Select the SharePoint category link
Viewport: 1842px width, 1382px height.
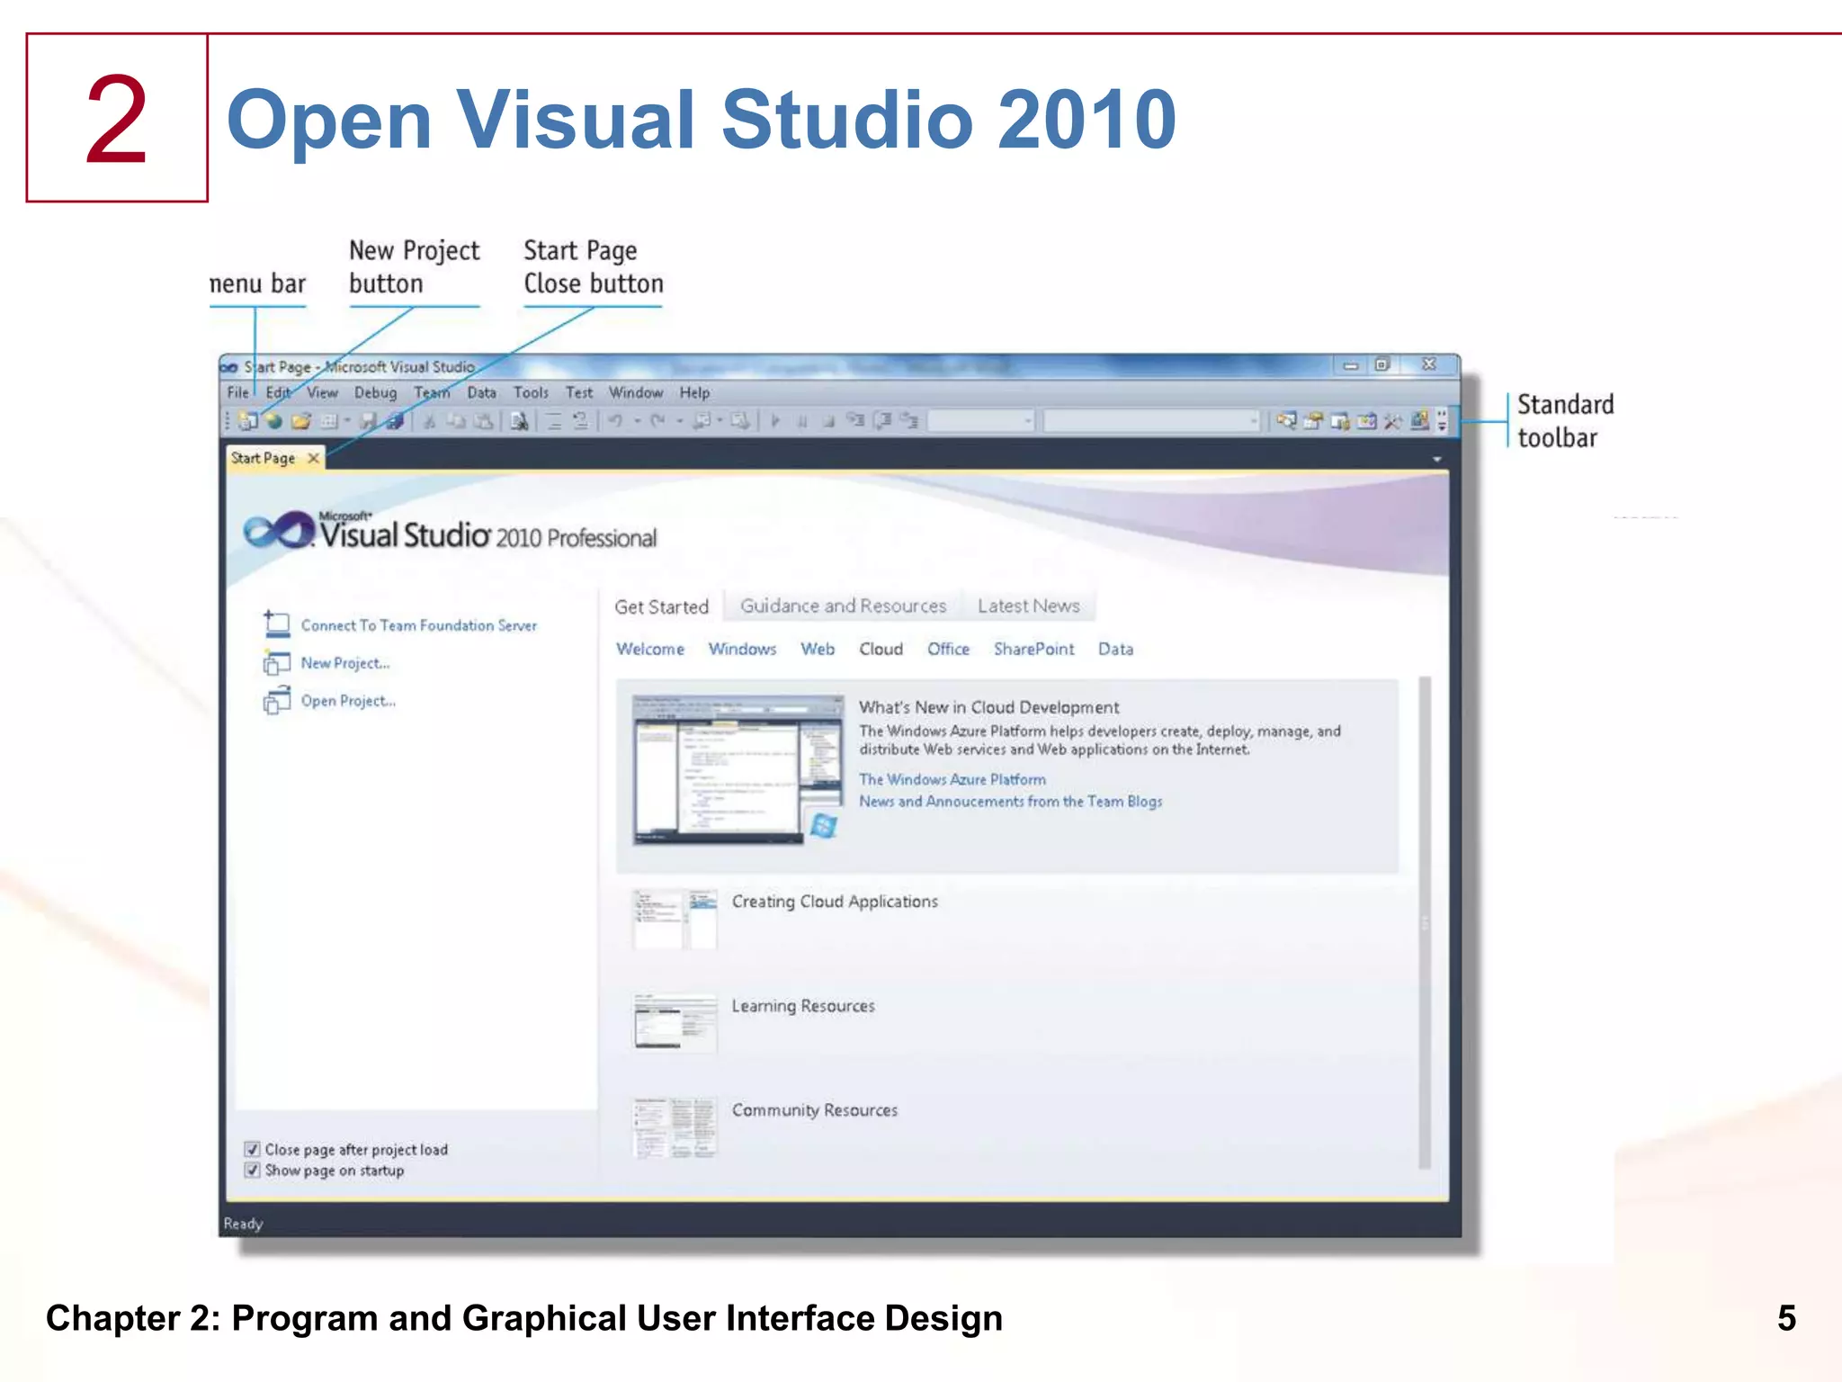tap(1033, 649)
